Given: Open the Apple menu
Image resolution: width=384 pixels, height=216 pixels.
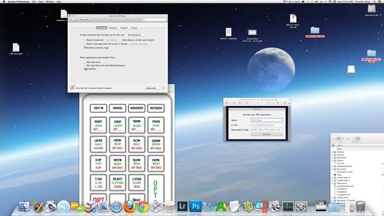Looking at the screenshot, I should point(4,1).
